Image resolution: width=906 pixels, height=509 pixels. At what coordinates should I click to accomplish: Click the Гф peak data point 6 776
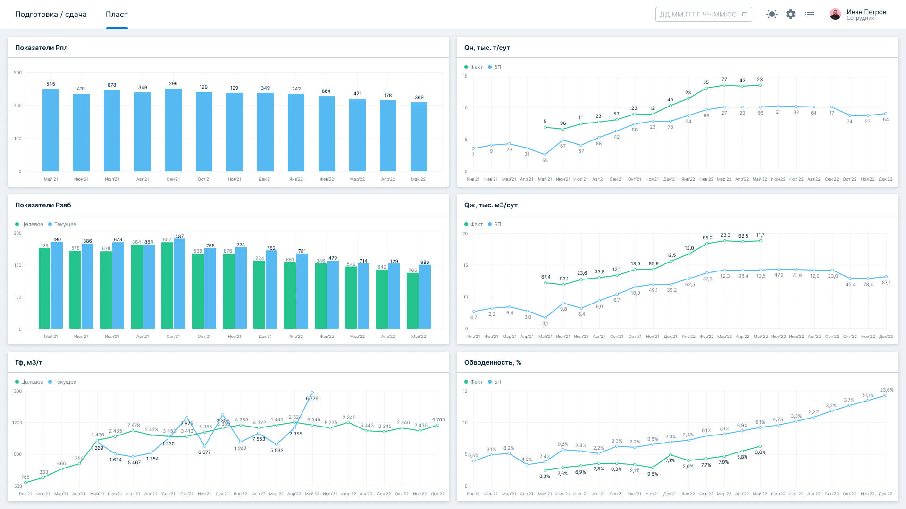[312, 393]
